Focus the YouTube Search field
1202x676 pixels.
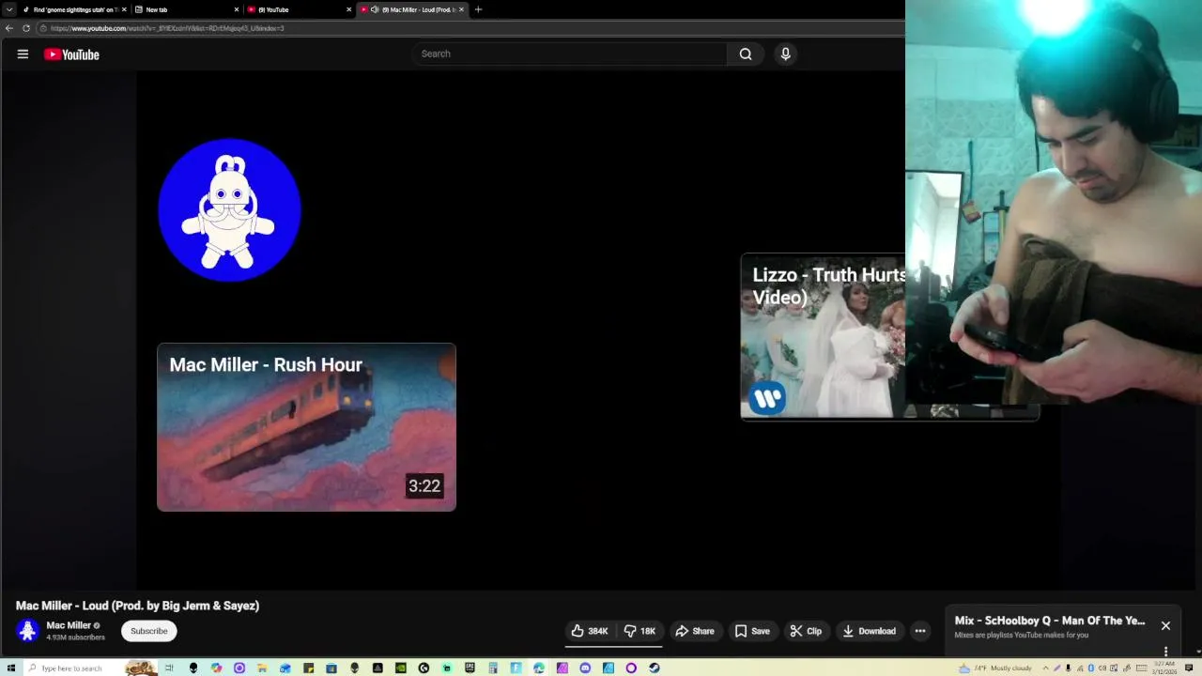570,54
